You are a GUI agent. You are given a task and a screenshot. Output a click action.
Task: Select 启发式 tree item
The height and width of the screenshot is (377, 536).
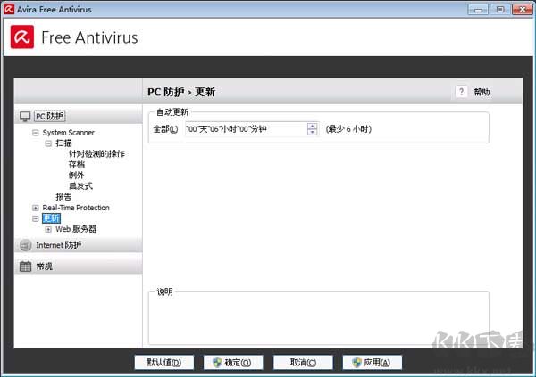(80, 186)
